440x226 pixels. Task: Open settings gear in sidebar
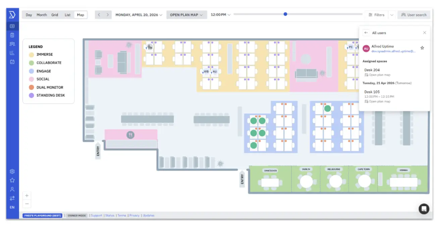[x=12, y=171]
